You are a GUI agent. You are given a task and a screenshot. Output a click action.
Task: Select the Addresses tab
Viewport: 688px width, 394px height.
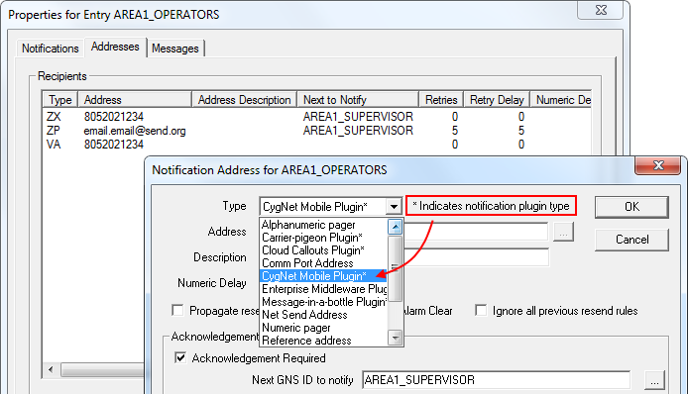click(x=115, y=47)
